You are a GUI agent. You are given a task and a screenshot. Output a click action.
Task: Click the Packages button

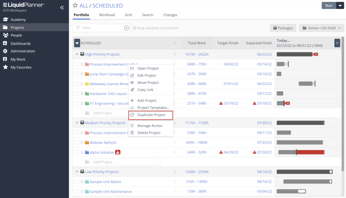click(283, 28)
